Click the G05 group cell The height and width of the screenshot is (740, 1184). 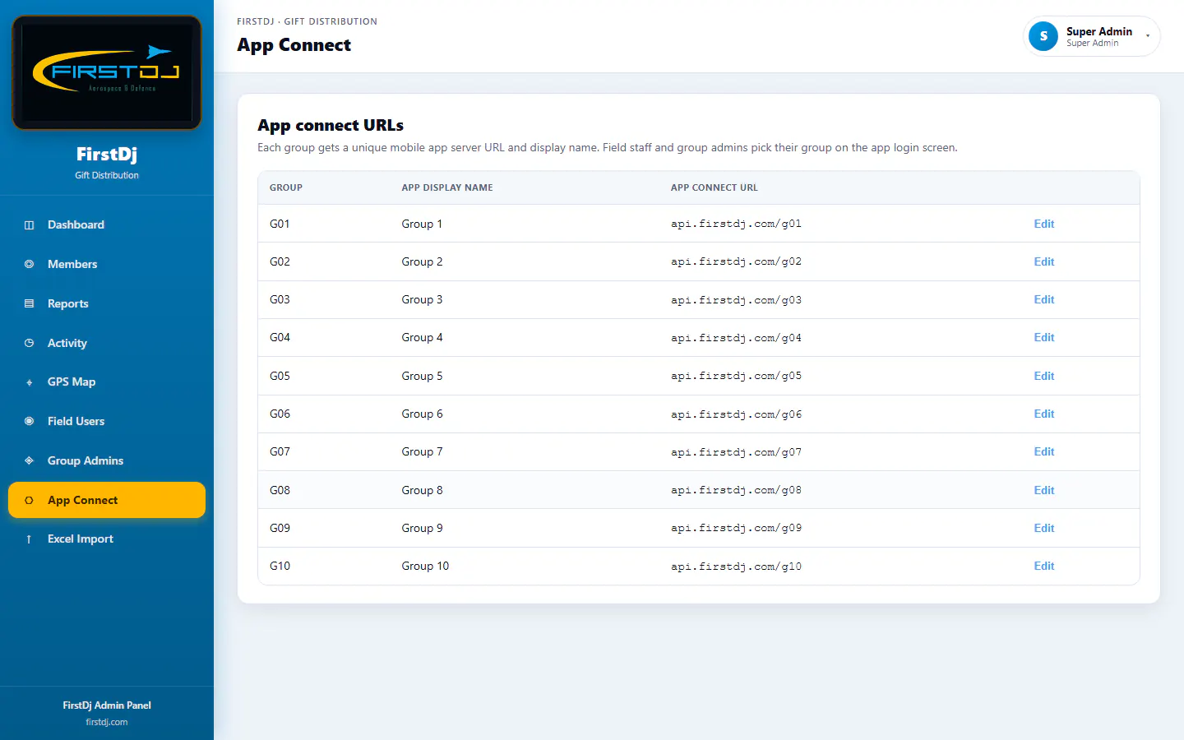(x=280, y=376)
